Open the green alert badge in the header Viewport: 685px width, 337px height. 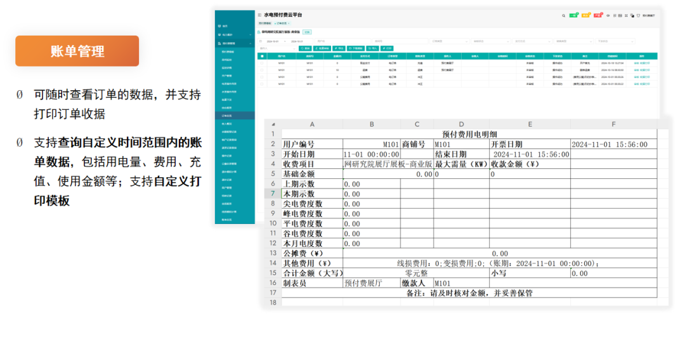pos(573,15)
